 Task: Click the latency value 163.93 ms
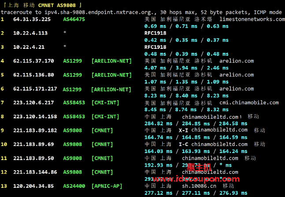point(196,151)
